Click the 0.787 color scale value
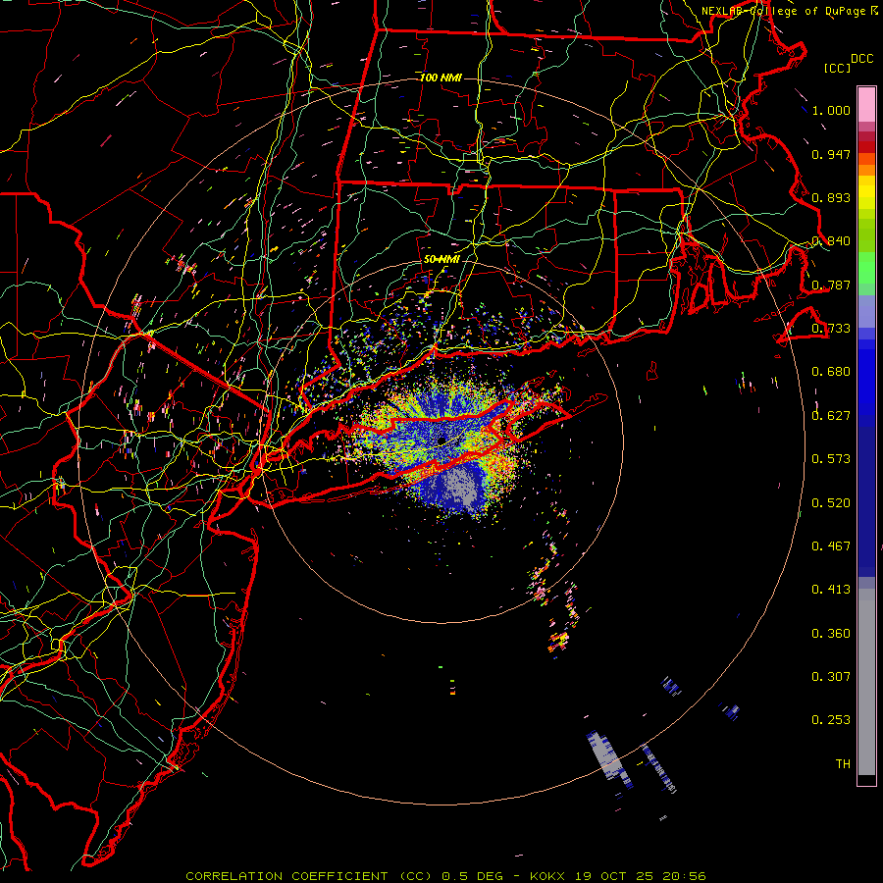 831,285
